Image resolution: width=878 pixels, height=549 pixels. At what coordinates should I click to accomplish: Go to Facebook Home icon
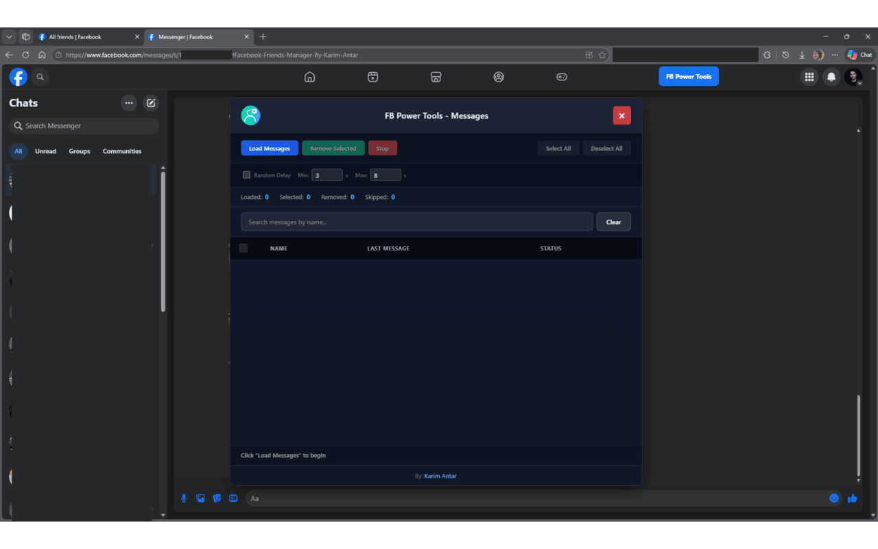click(309, 77)
